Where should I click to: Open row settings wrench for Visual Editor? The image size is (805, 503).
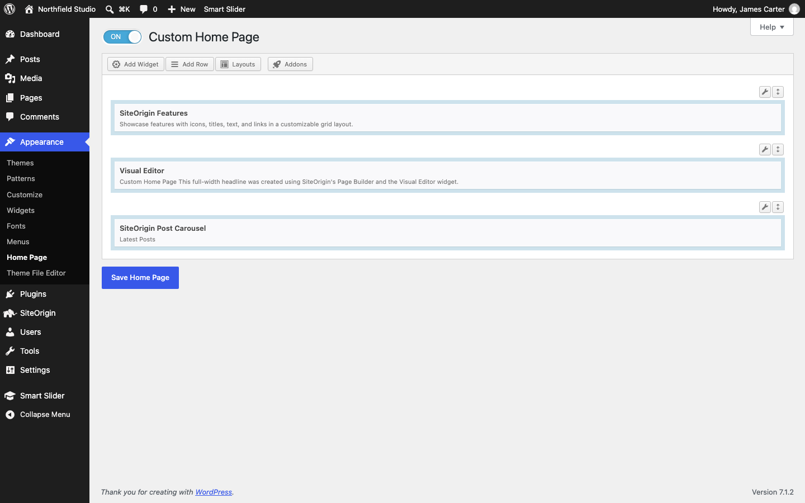[x=765, y=149]
